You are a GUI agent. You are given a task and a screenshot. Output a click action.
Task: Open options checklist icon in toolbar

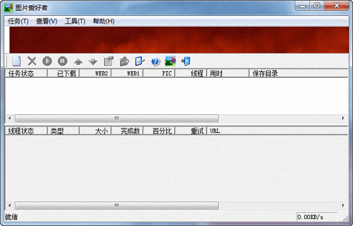[139, 61]
